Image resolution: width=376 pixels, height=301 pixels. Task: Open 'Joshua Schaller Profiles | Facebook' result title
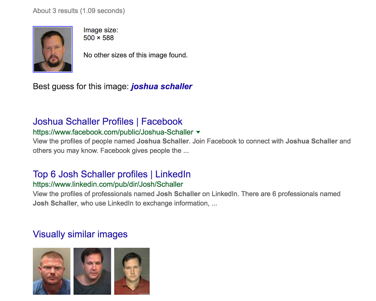pyautogui.click(x=107, y=122)
